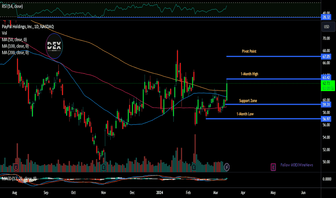Select the RSI (14, close) indicator label

[12, 6]
